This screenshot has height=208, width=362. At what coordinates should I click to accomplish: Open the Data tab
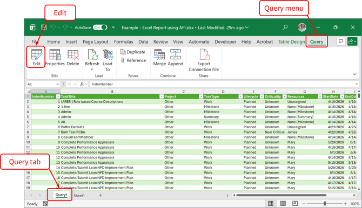click(x=143, y=41)
